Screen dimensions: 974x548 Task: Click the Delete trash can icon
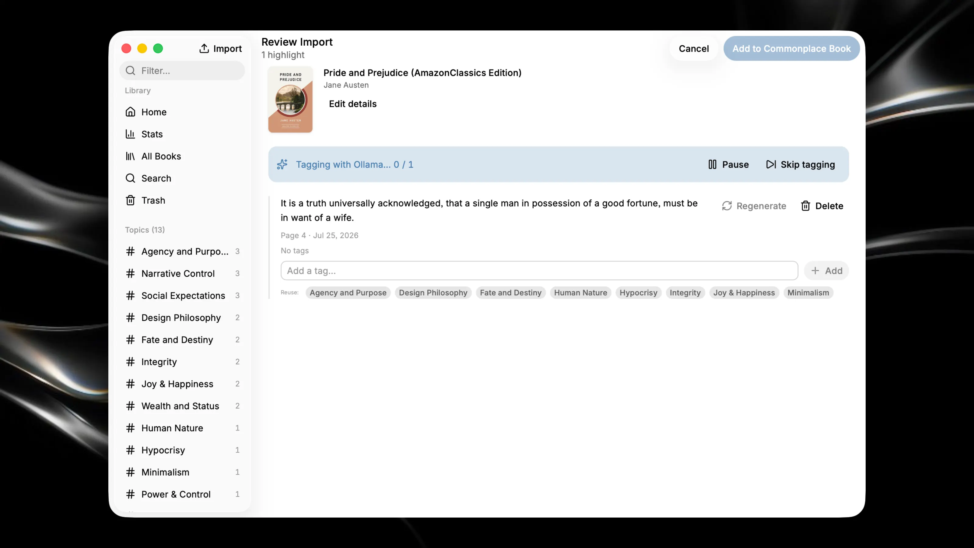pyautogui.click(x=805, y=206)
